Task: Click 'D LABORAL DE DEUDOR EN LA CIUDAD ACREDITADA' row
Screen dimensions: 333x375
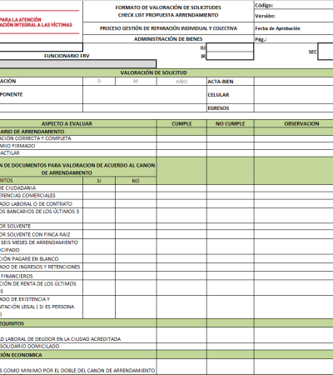Action: tap(78, 335)
